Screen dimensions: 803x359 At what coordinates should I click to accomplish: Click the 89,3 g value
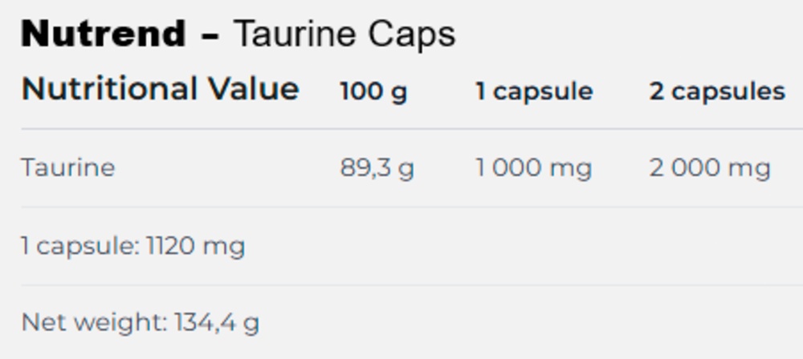(x=377, y=168)
